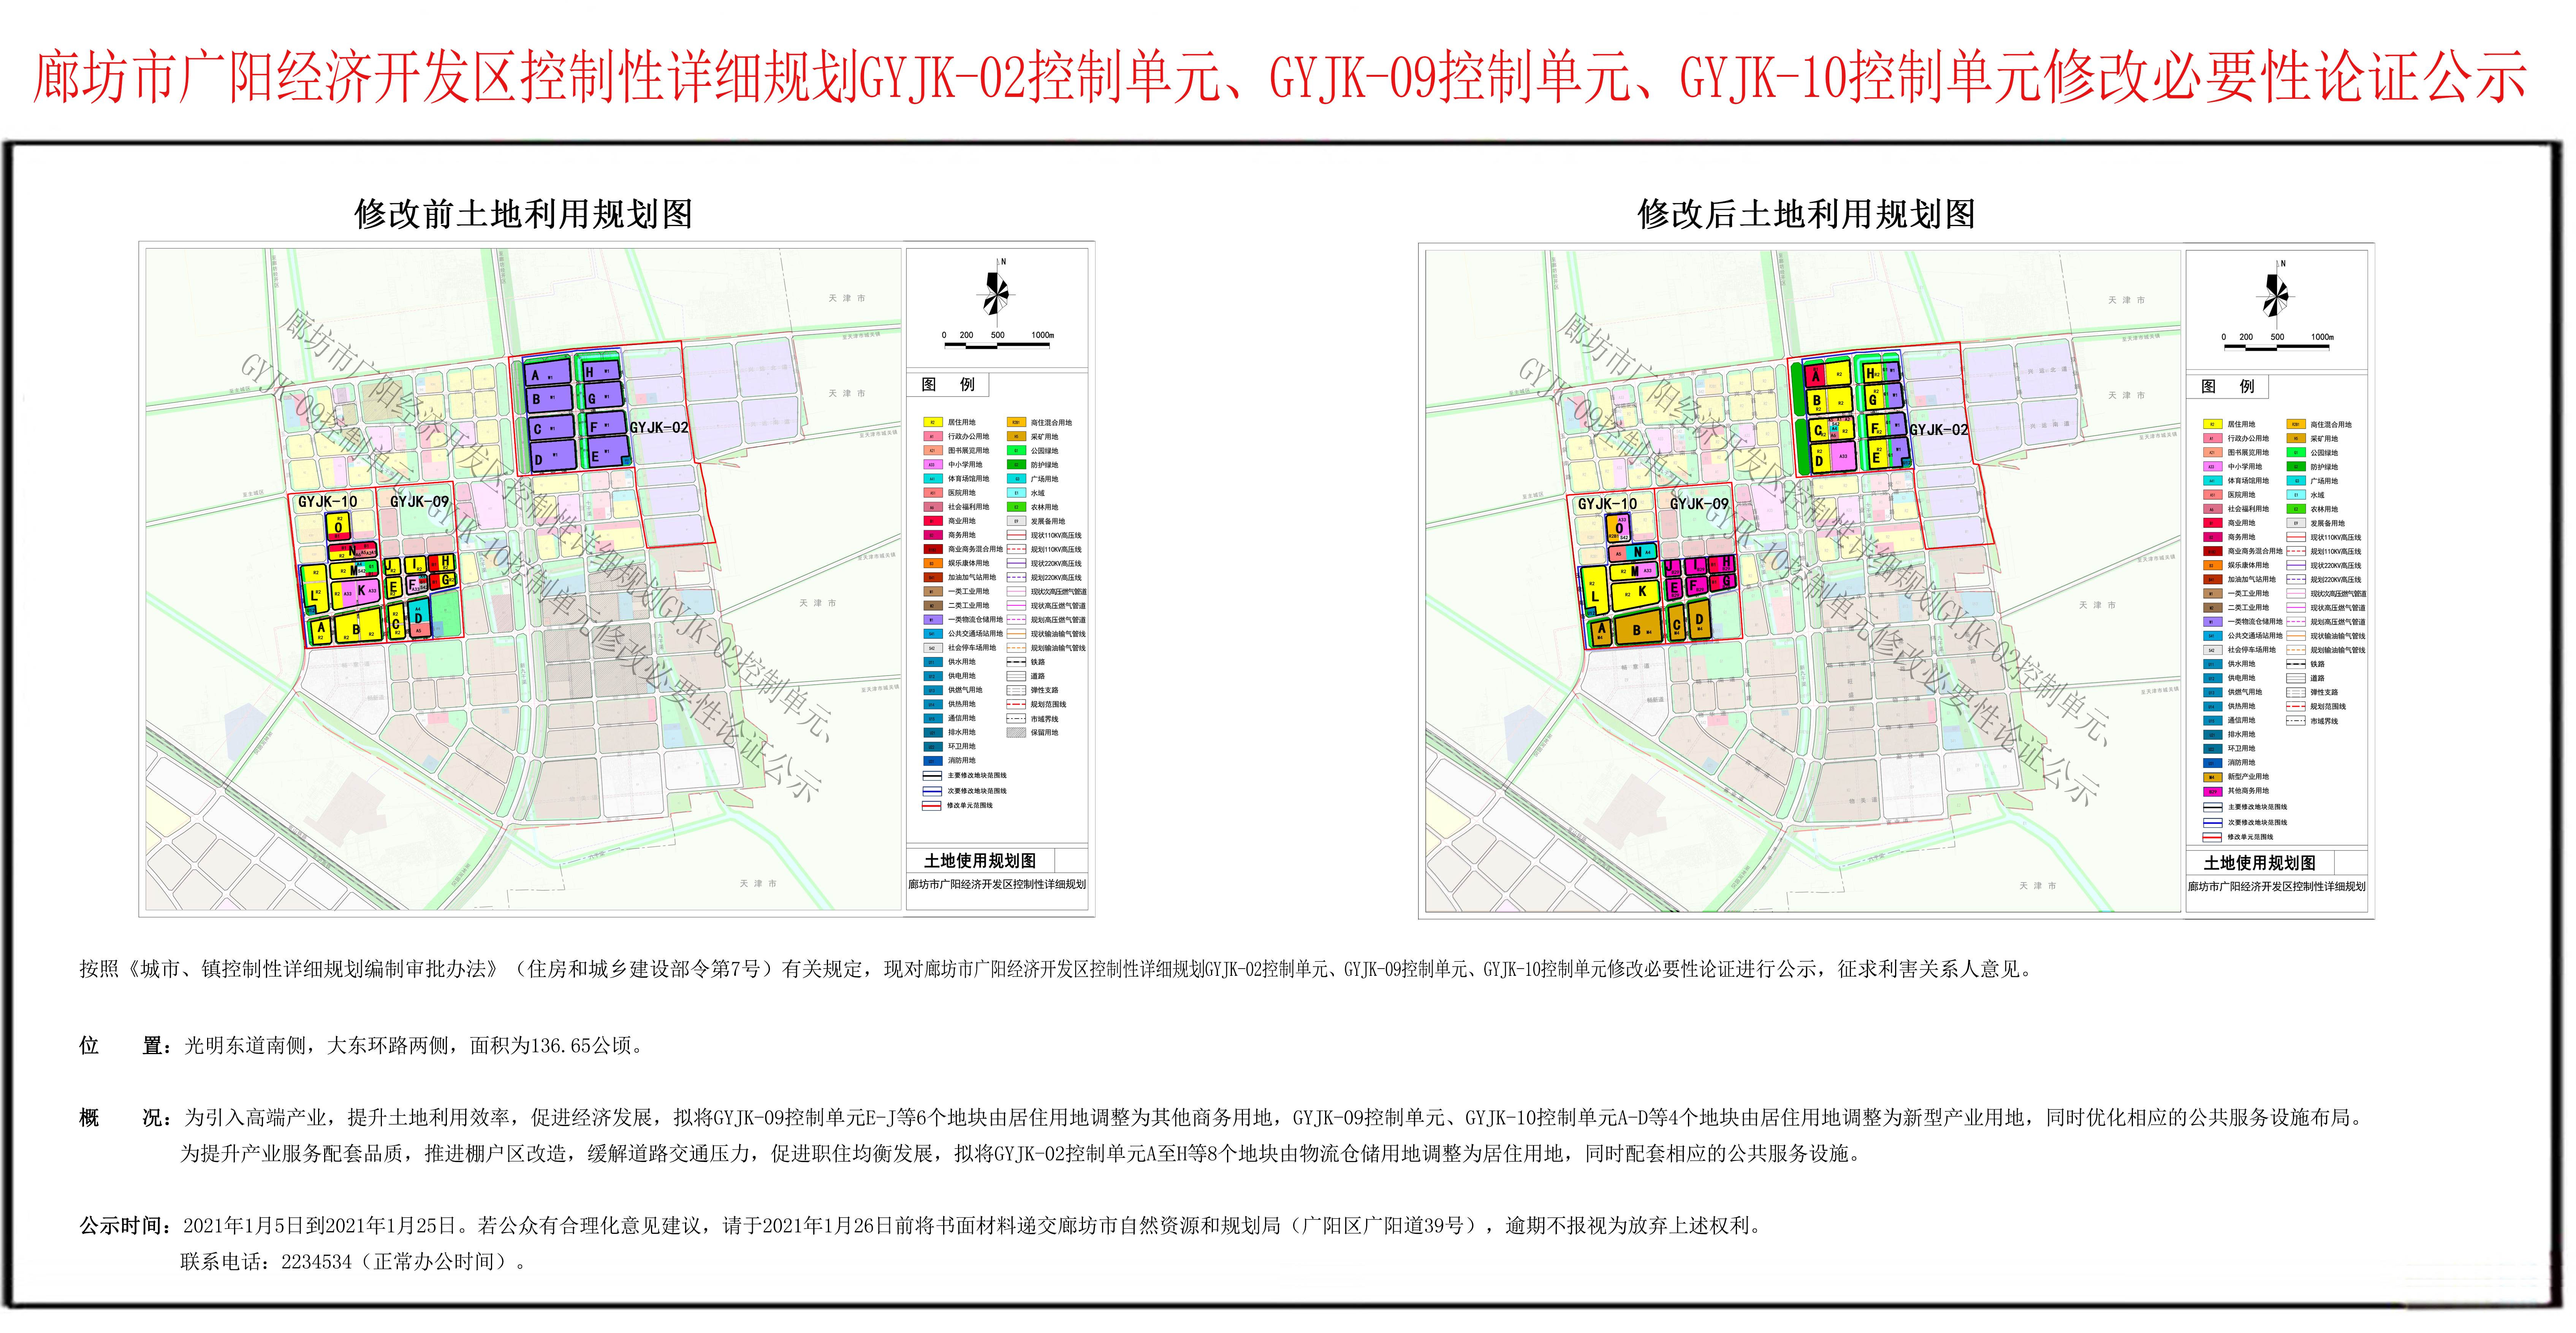Click the cyan parcel D in GYJK-09 on the before map

[419, 618]
